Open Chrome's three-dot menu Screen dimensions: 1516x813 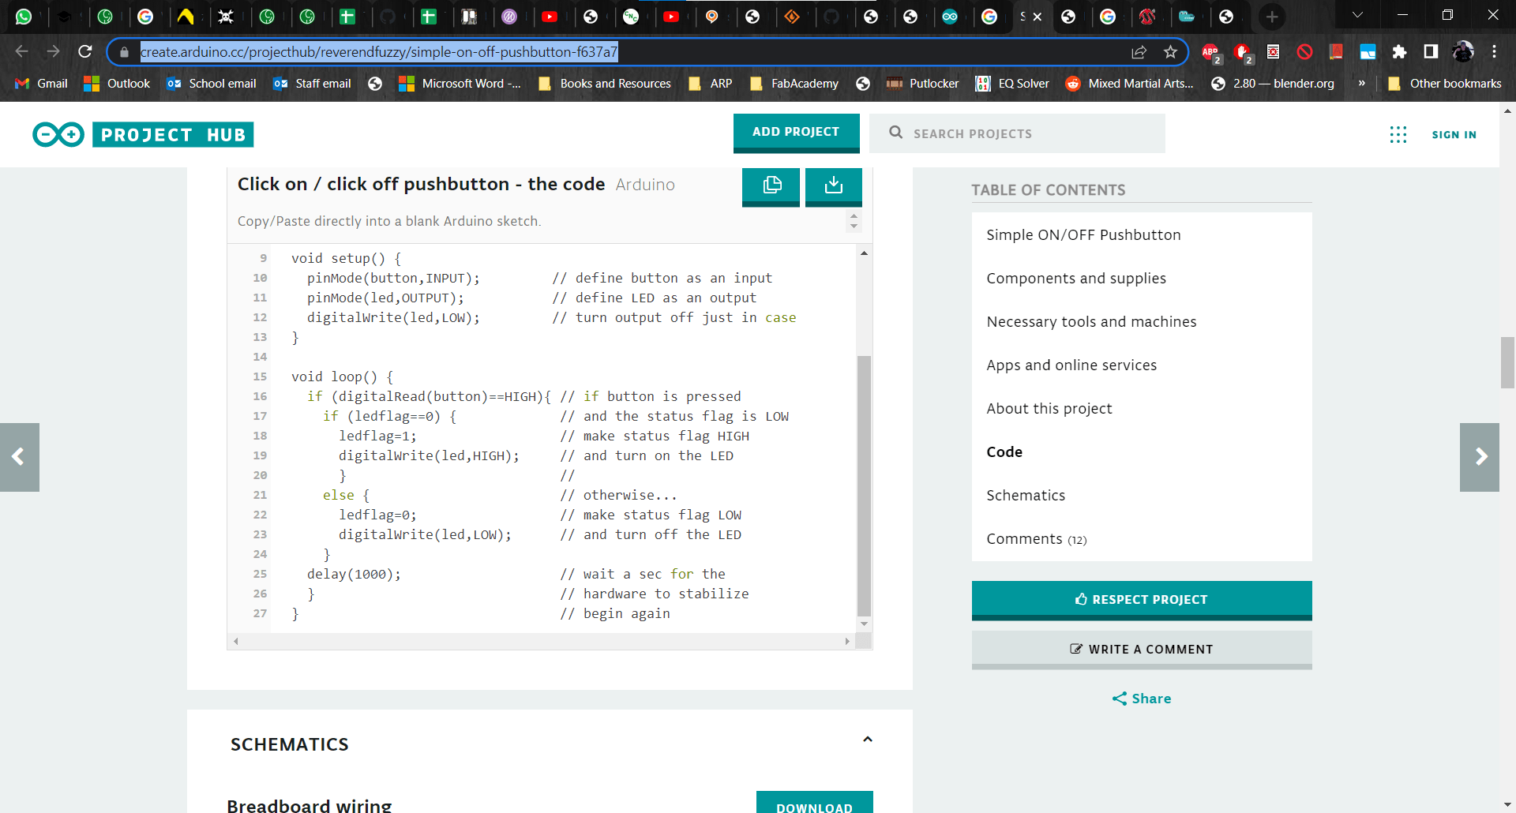coord(1494,52)
